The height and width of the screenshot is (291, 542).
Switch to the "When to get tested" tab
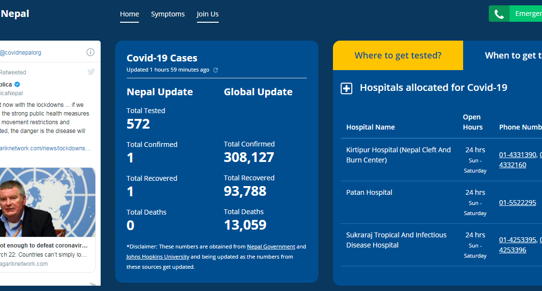(512, 56)
